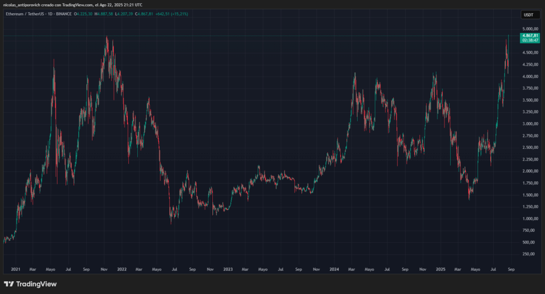
Task: Select the 2025 label on time axis
Action: coord(440,269)
